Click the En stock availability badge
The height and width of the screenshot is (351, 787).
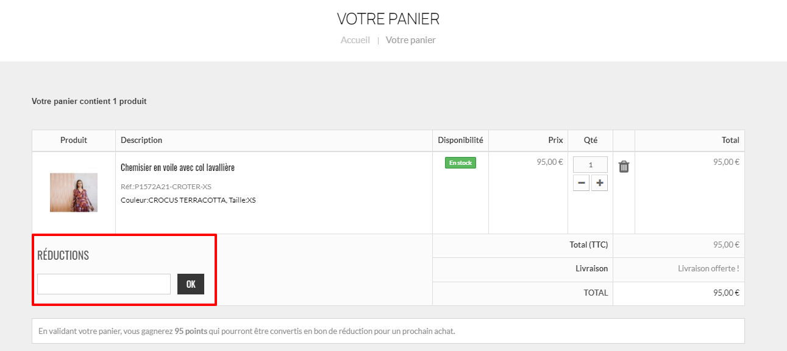coord(460,162)
